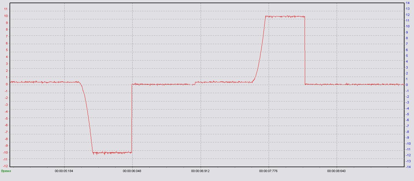The width and height of the screenshot is (414, 181).
Task: Click red left-axis value -3
Action: click(x=6, y=105)
